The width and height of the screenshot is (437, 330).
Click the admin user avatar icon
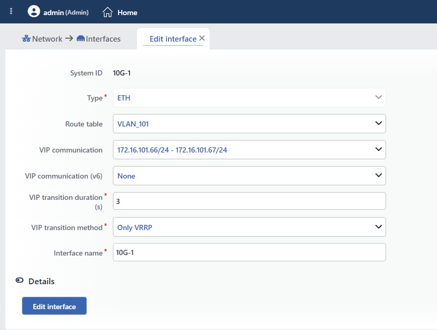34,11
